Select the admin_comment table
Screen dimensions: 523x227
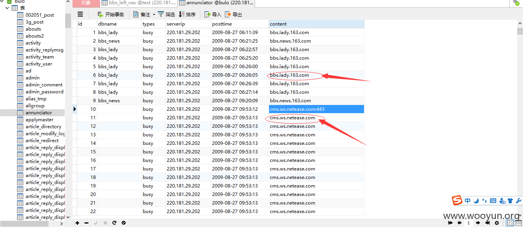pos(44,84)
